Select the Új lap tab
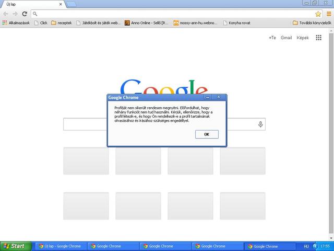This screenshot has height=251, width=334. (32, 4)
